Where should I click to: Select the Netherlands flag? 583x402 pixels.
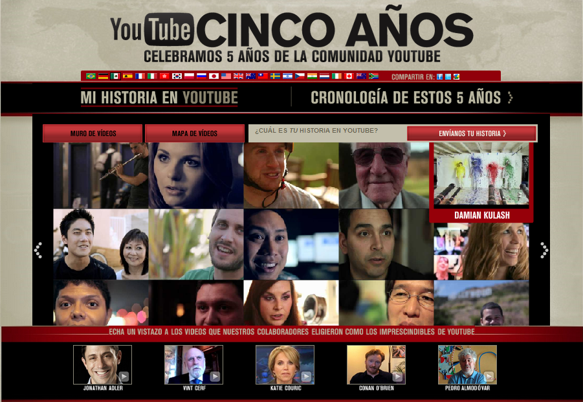coord(324,76)
